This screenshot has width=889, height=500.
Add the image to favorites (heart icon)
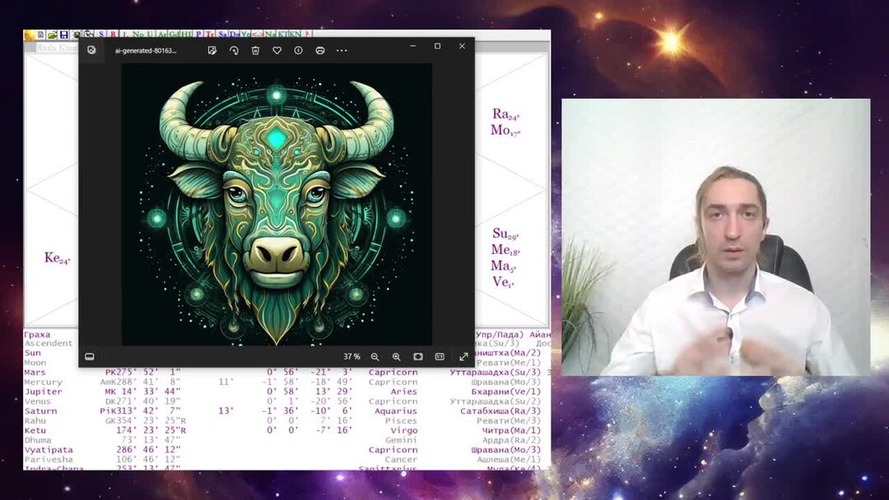pyautogui.click(x=277, y=50)
